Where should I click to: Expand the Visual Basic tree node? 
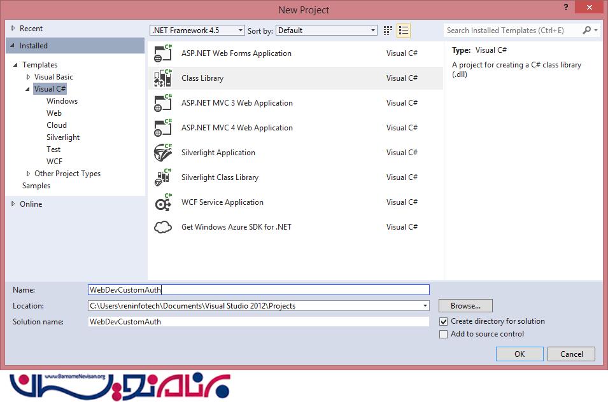pos(28,77)
